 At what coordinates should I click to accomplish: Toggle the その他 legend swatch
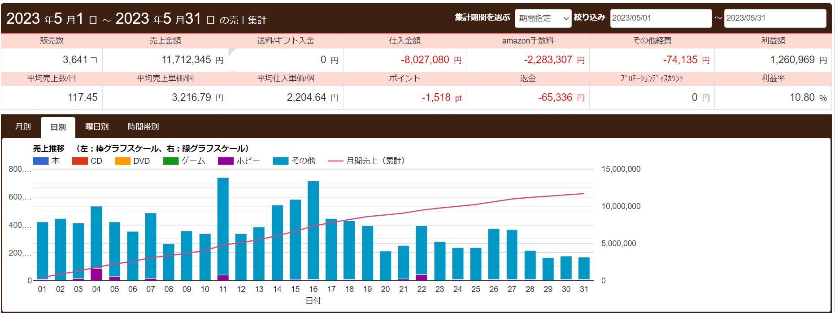tap(281, 161)
